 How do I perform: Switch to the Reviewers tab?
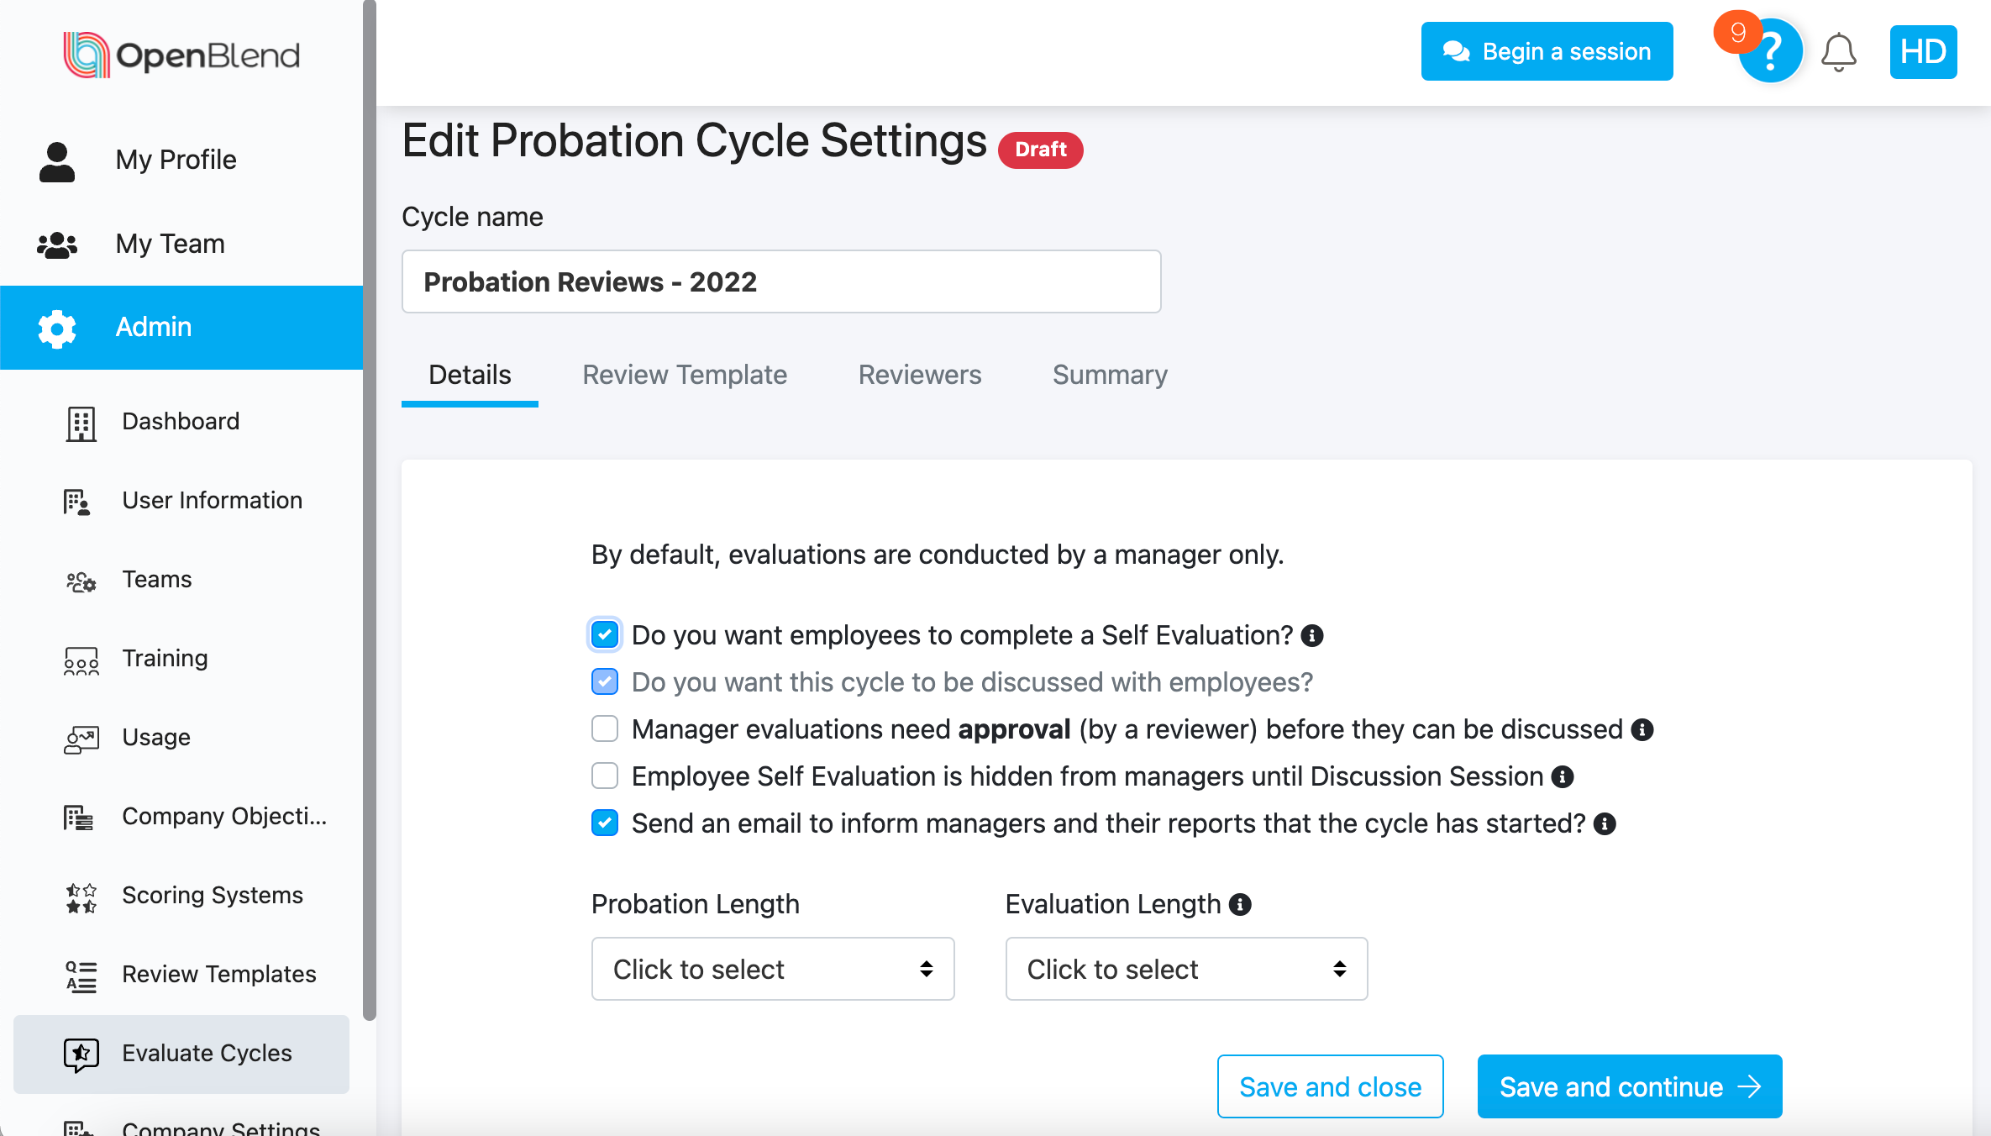pyautogui.click(x=920, y=375)
